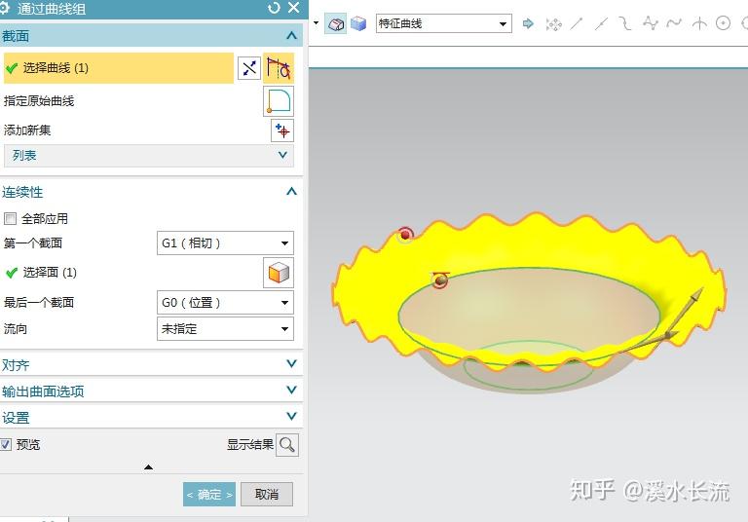
Task: Open the 特征曲线 dropdown
Action: 444,23
